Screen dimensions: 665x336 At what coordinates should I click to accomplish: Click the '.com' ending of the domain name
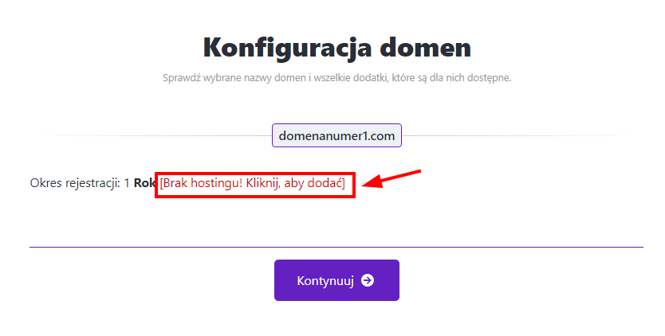[381, 135]
